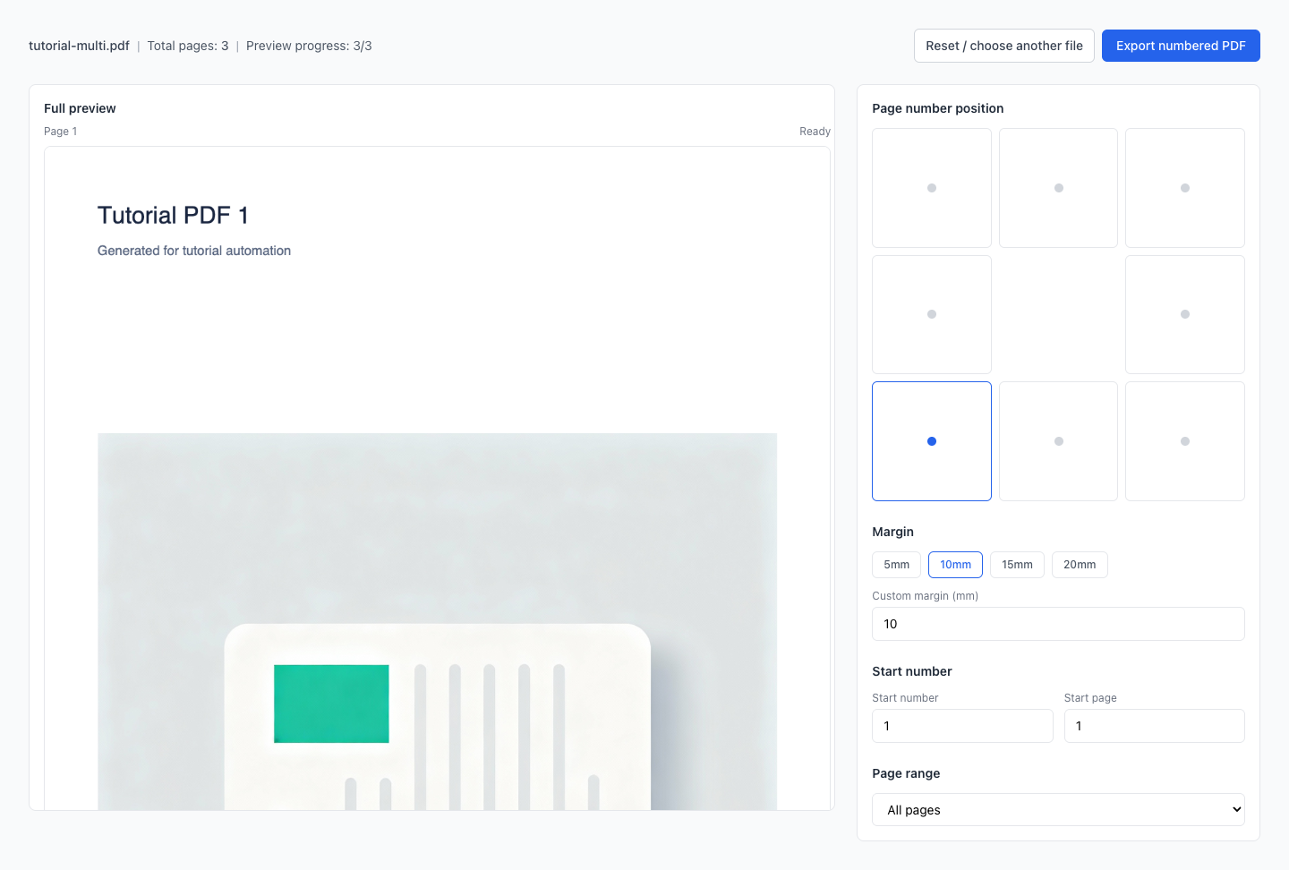Image resolution: width=1289 pixels, height=870 pixels.
Task: Choose the 5mm margin preset
Action: [x=896, y=565]
